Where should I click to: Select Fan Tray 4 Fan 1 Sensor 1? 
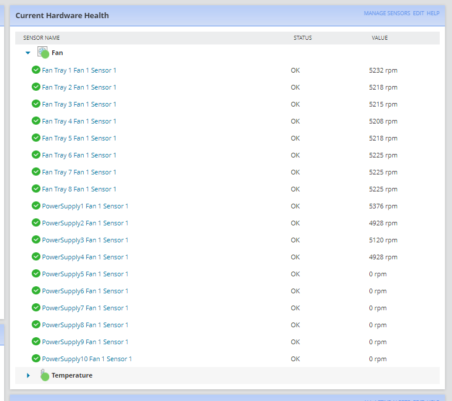[79, 121]
